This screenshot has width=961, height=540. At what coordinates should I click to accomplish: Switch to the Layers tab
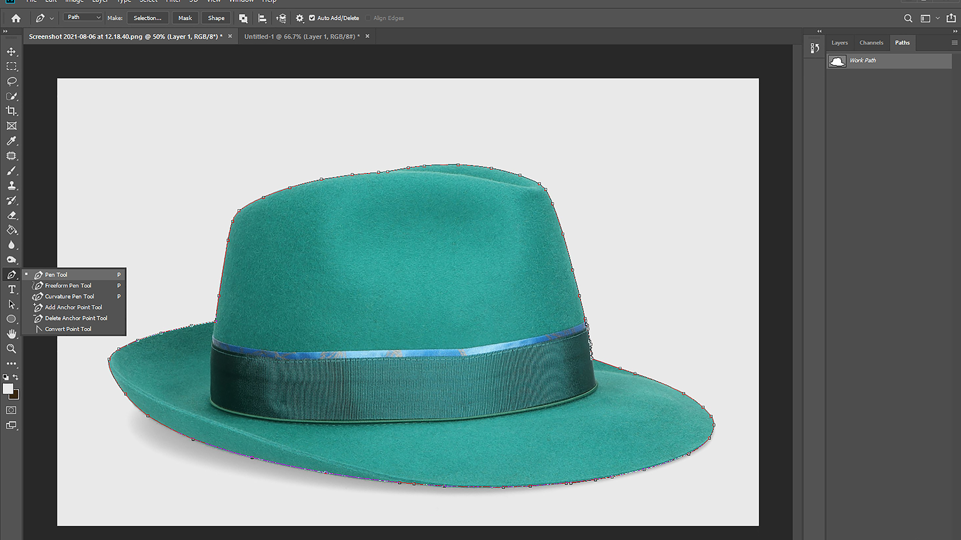(x=839, y=43)
